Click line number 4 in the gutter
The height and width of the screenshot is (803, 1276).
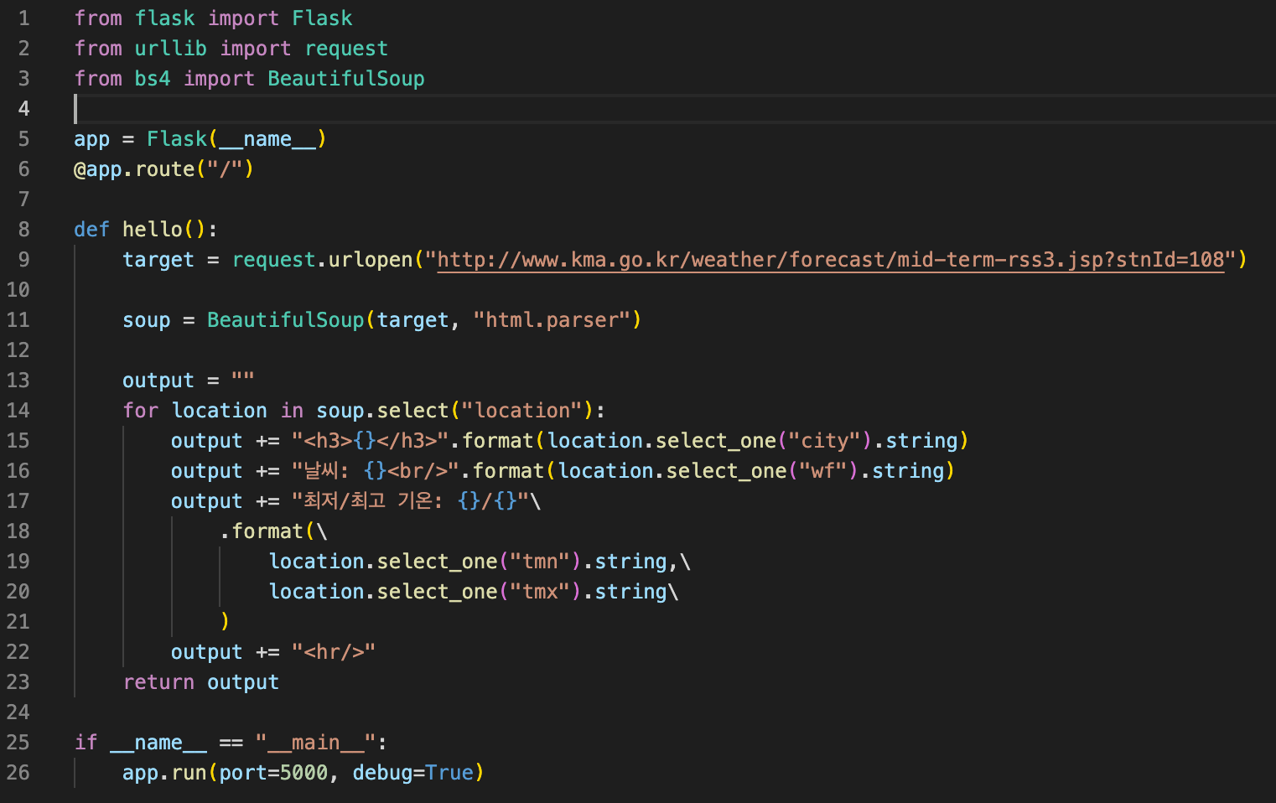23,109
